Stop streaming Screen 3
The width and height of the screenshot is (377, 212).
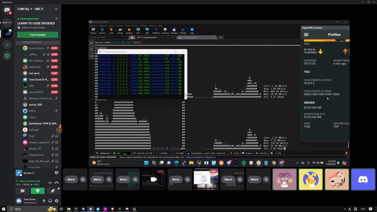pos(57,173)
